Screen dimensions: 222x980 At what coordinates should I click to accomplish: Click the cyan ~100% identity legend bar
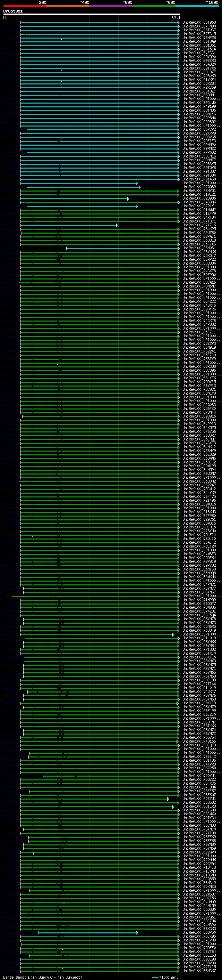click(x=197, y=6)
